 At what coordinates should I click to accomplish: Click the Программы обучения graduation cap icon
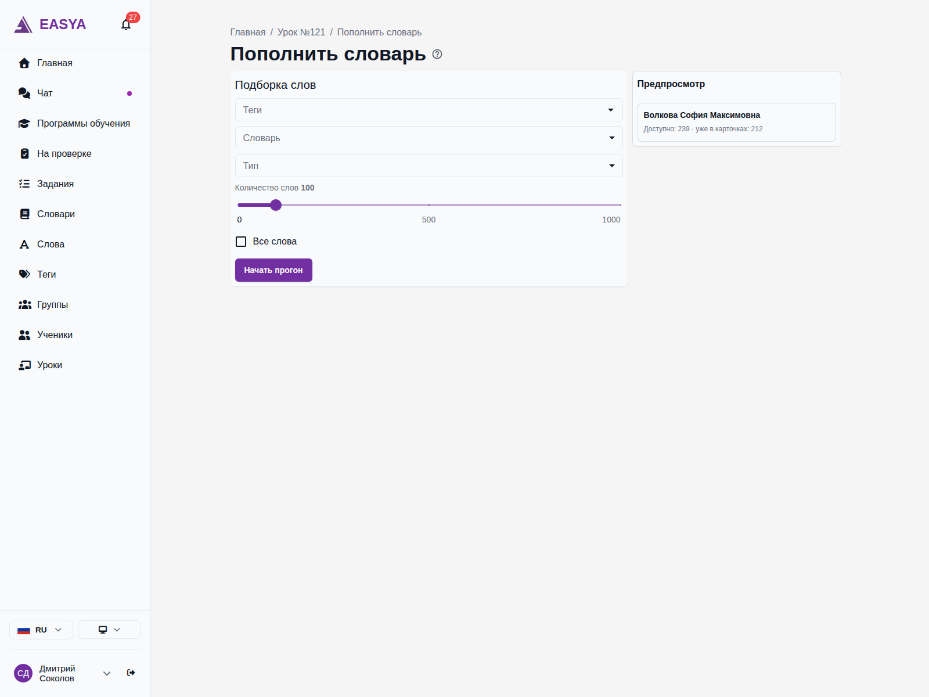pos(24,123)
